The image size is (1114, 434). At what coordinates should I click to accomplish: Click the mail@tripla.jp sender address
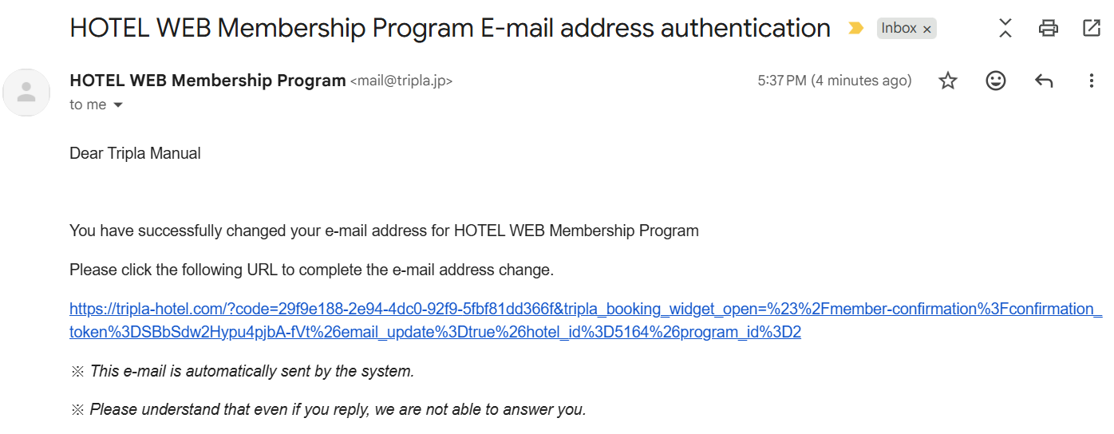click(x=401, y=81)
